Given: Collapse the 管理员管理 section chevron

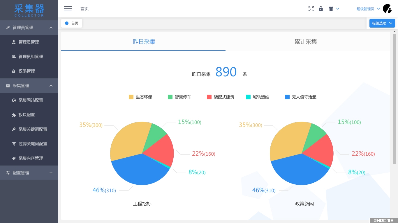Looking at the screenshot, I should (51, 28).
